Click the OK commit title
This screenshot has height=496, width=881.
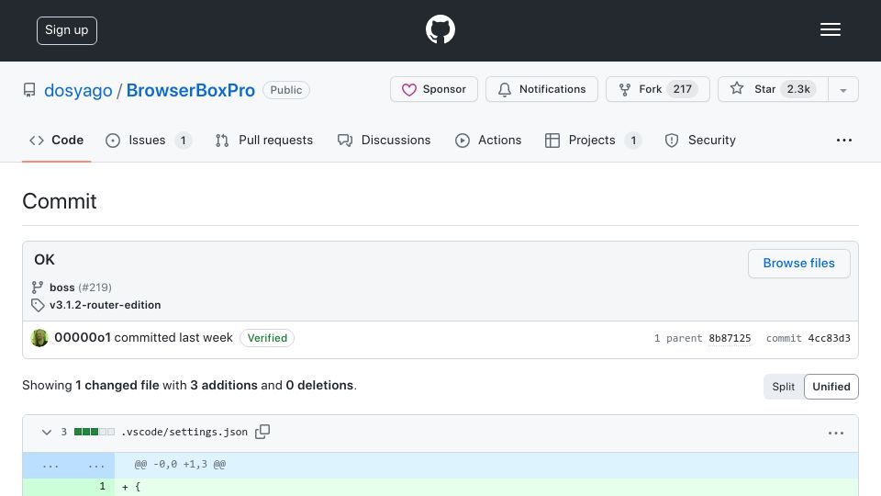[44, 260]
